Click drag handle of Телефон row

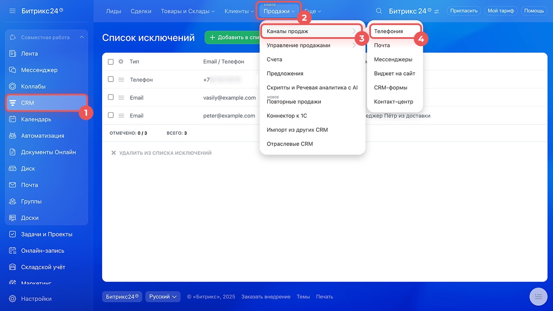tap(121, 79)
